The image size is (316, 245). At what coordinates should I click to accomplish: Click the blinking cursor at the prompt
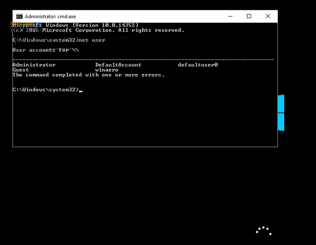[x=81, y=90]
